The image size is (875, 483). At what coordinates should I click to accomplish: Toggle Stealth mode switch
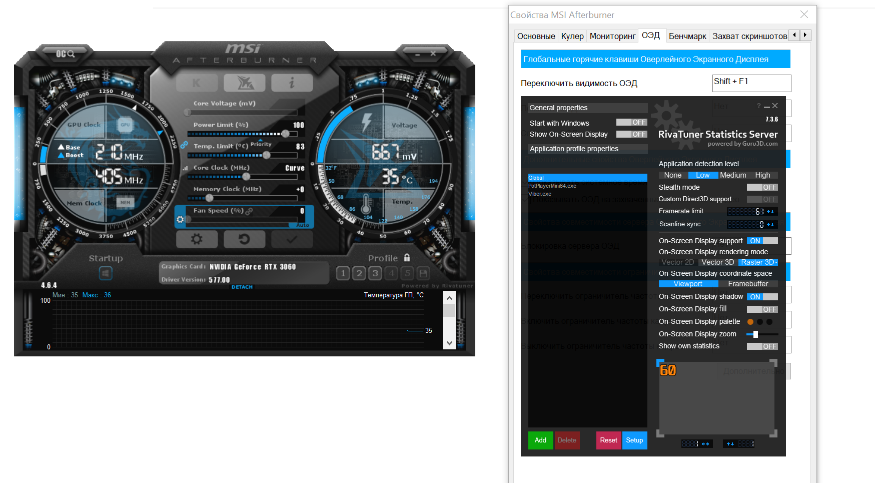point(762,187)
